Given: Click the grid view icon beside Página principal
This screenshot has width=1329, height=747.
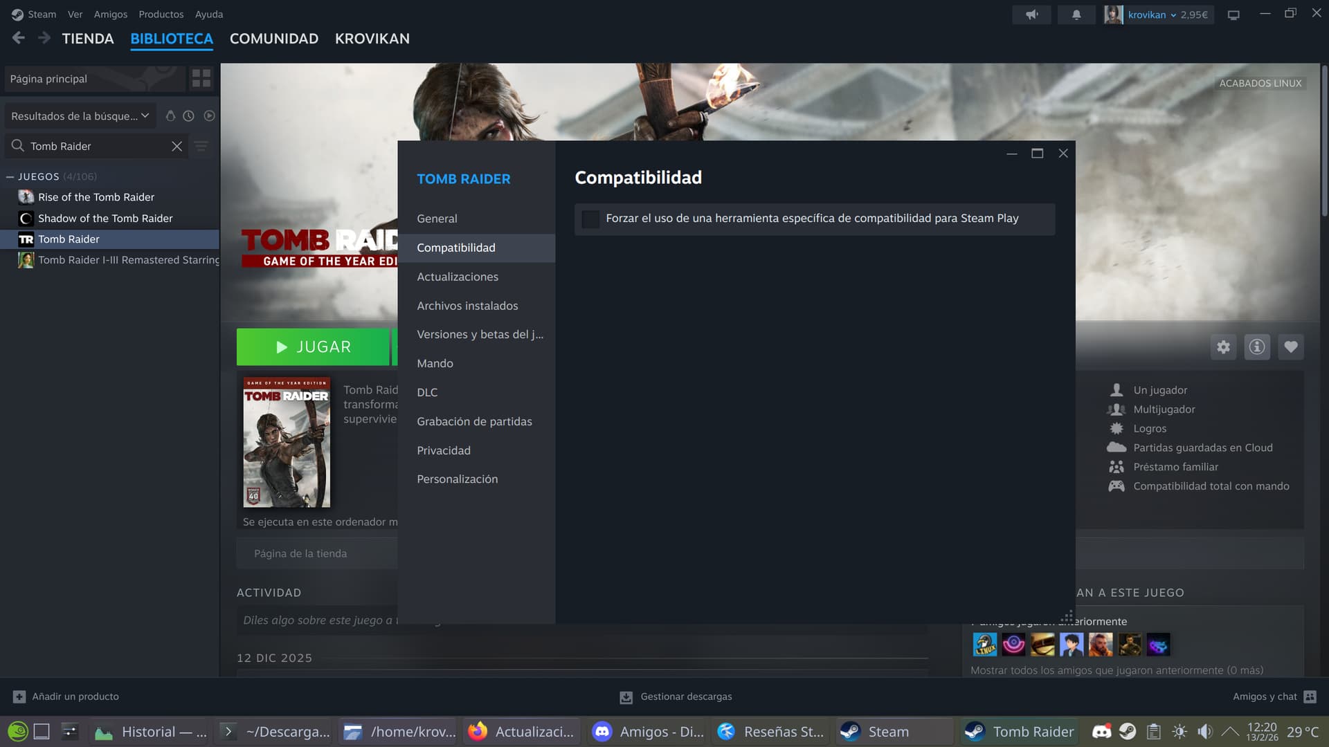Looking at the screenshot, I should point(201,79).
